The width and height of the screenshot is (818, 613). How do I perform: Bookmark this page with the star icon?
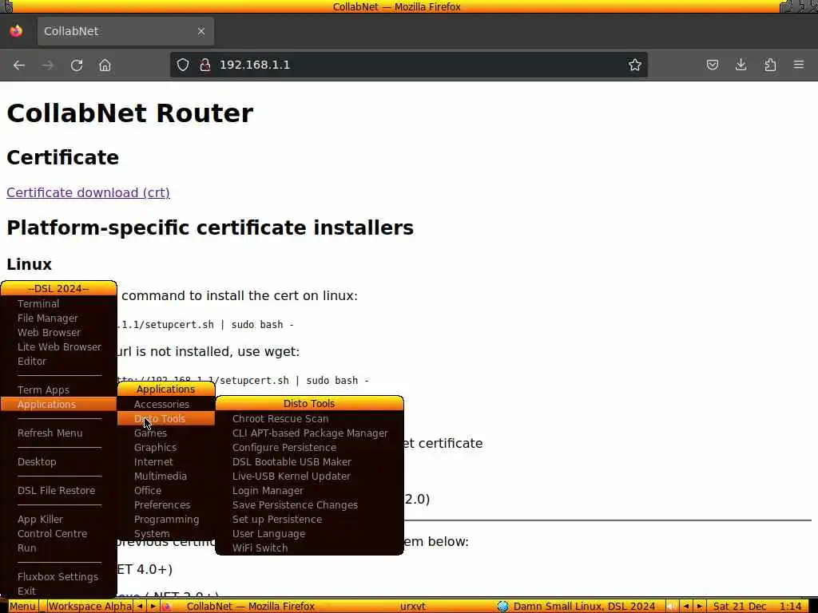pyautogui.click(x=635, y=65)
